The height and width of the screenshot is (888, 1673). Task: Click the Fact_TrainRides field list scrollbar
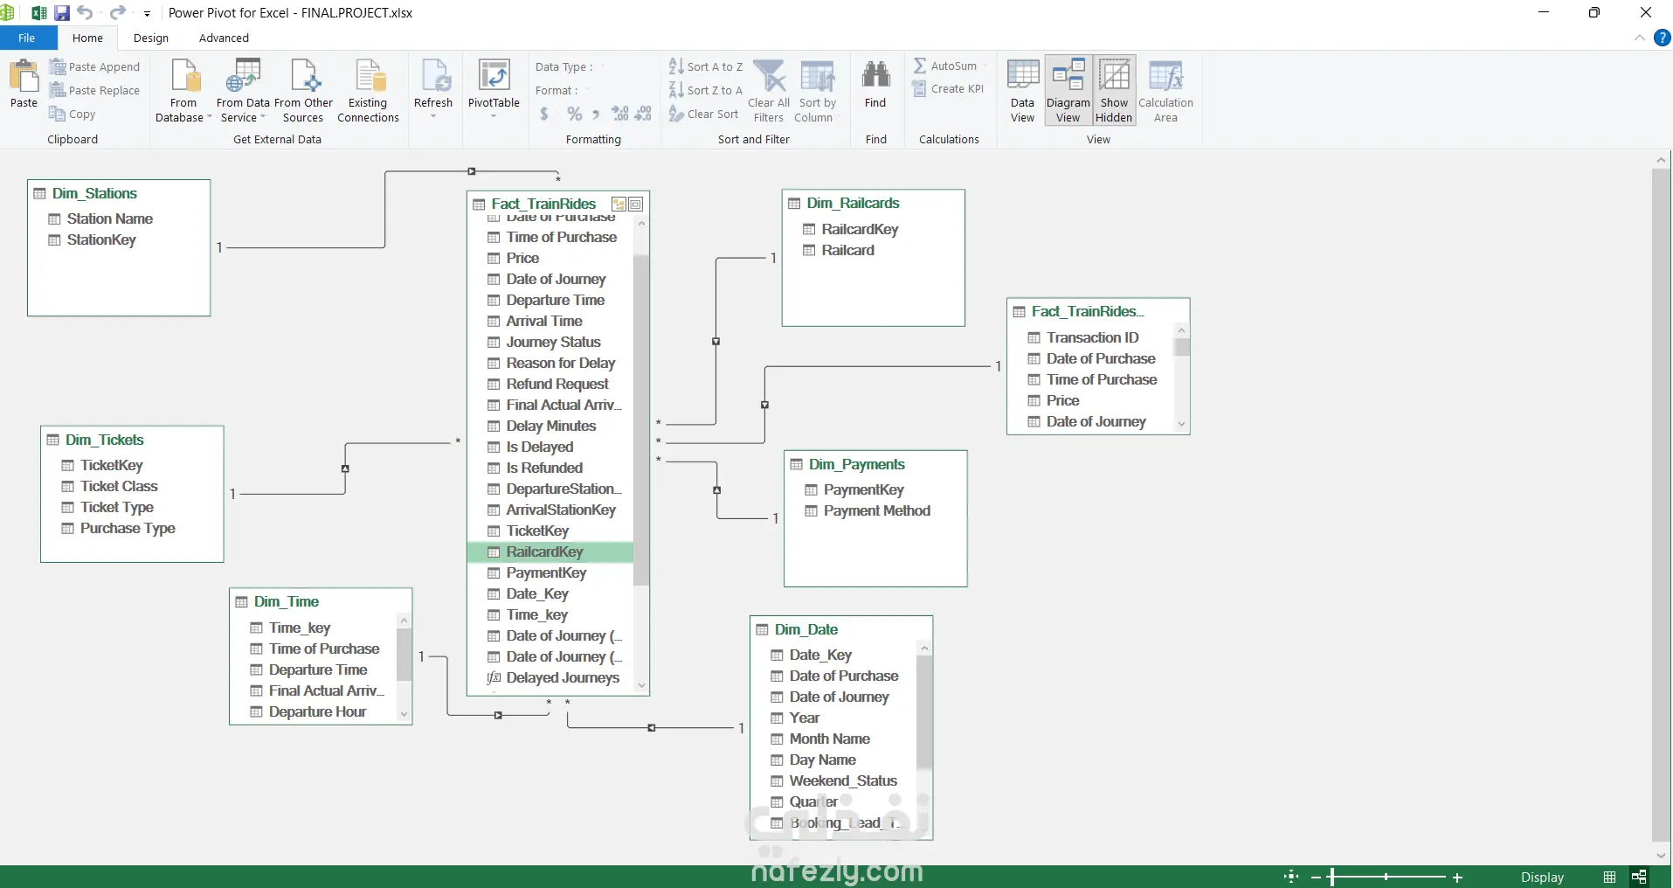click(x=641, y=420)
